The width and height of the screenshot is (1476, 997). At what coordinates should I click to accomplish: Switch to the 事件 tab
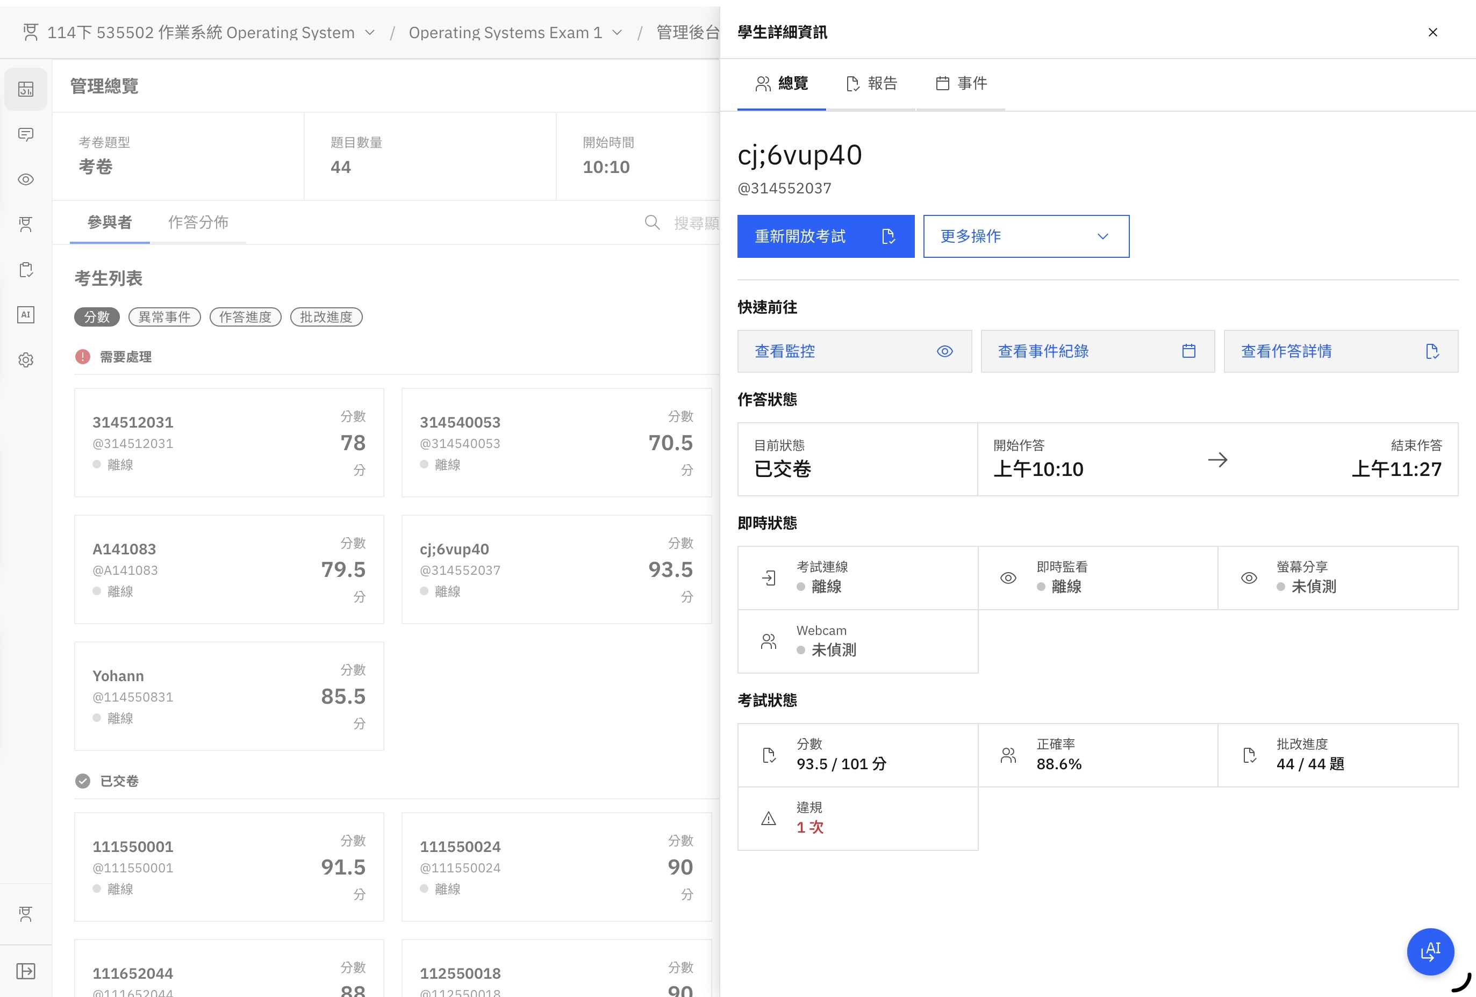click(961, 84)
